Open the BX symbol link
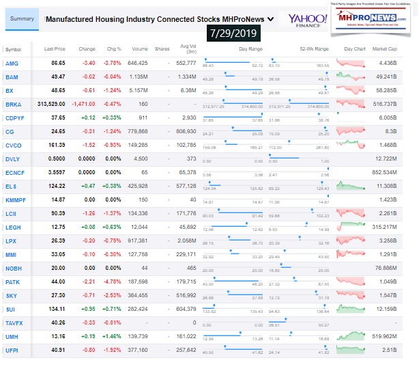 [x=10, y=91]
